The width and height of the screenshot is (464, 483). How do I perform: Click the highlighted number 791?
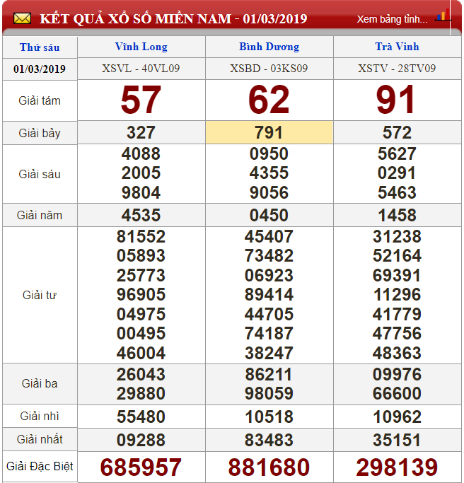(269, 133)
